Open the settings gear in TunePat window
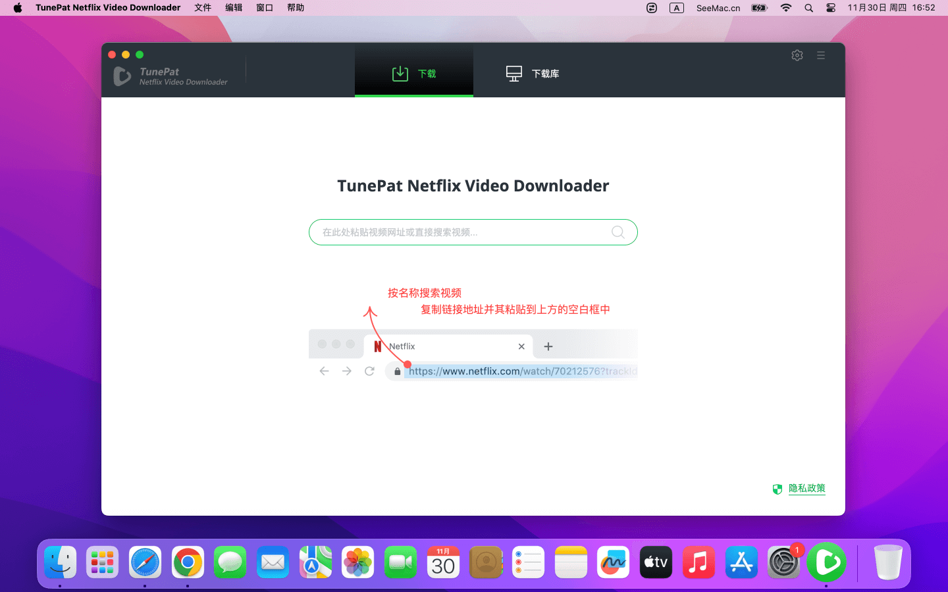This screenshot has width=948, height=592. click(x=797, y=55)
